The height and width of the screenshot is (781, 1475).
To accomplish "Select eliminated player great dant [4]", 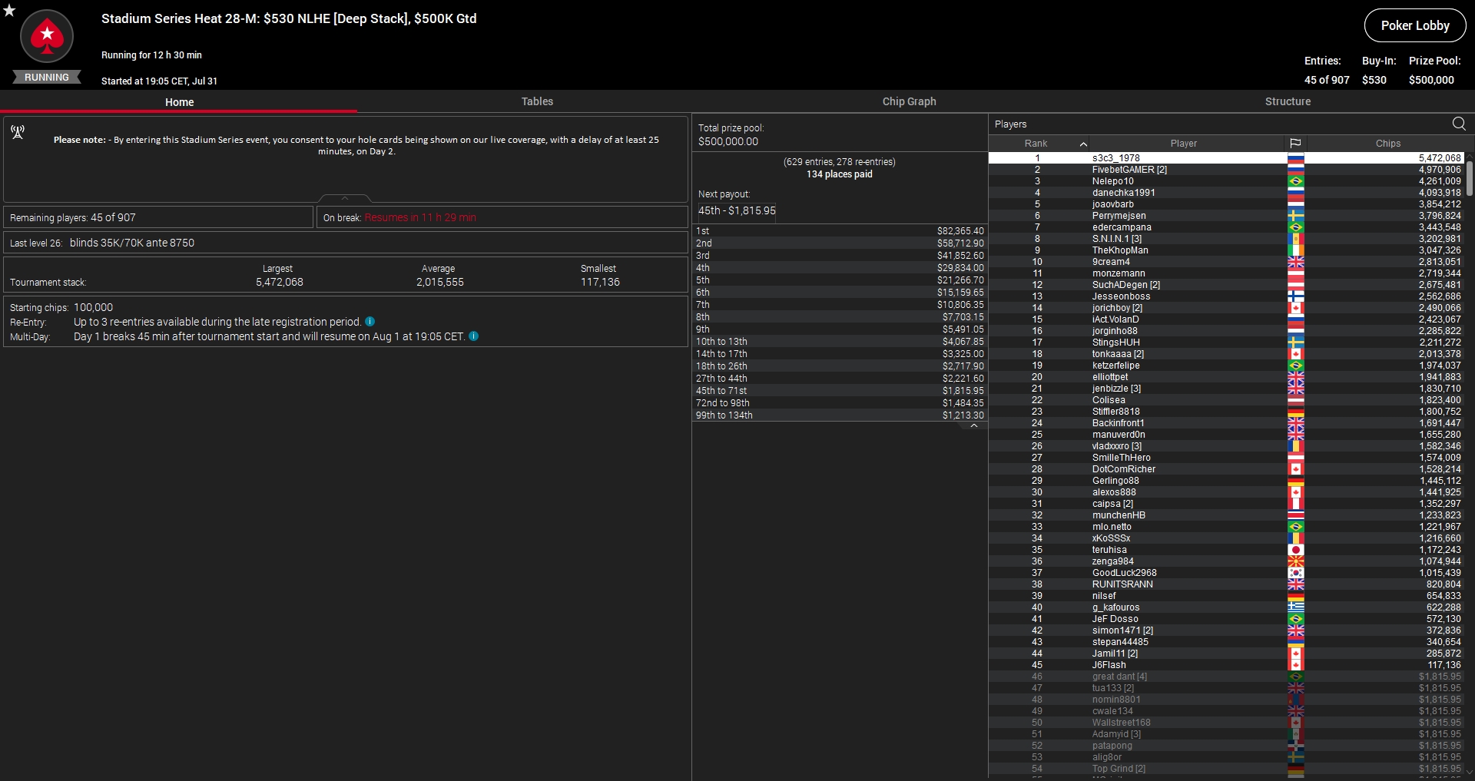I will coord(1227,677).
